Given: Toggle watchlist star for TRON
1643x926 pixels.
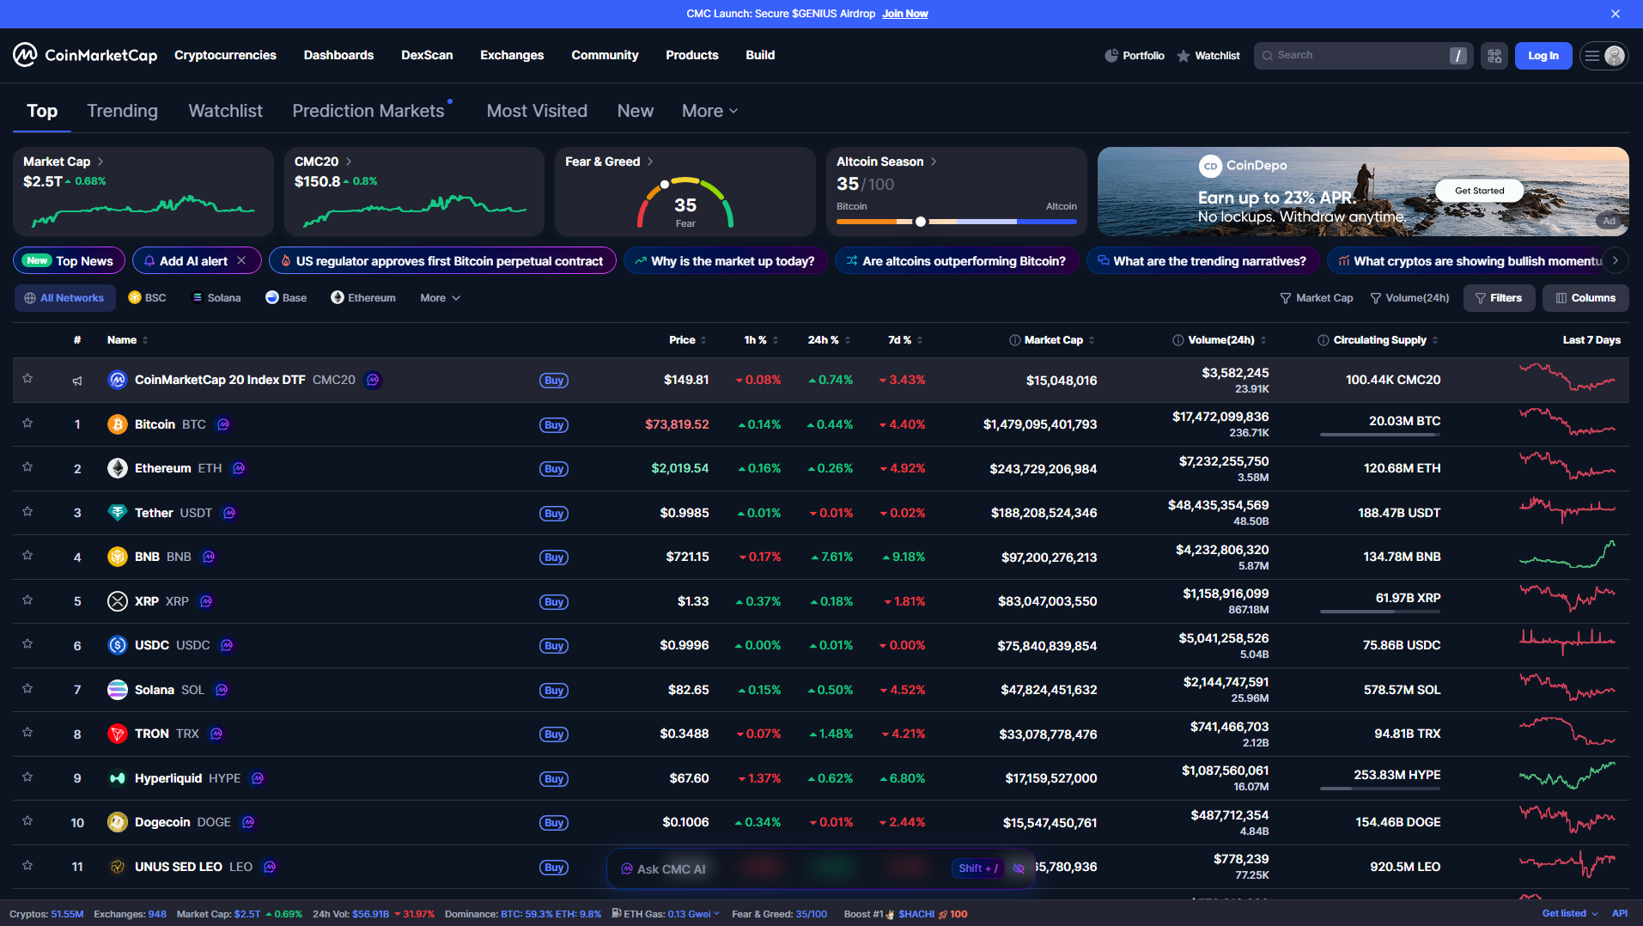Looking at the screenshot, I should 27,732.
